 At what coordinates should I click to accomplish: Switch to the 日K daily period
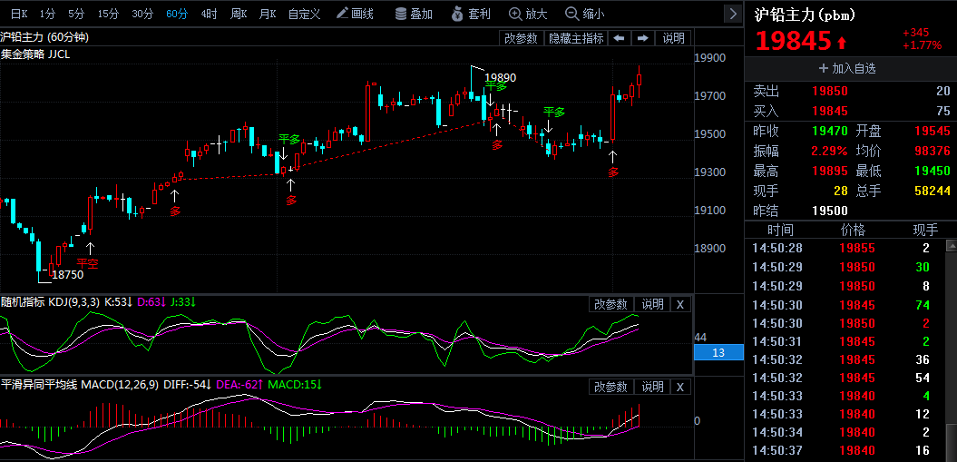coord(18,14)
